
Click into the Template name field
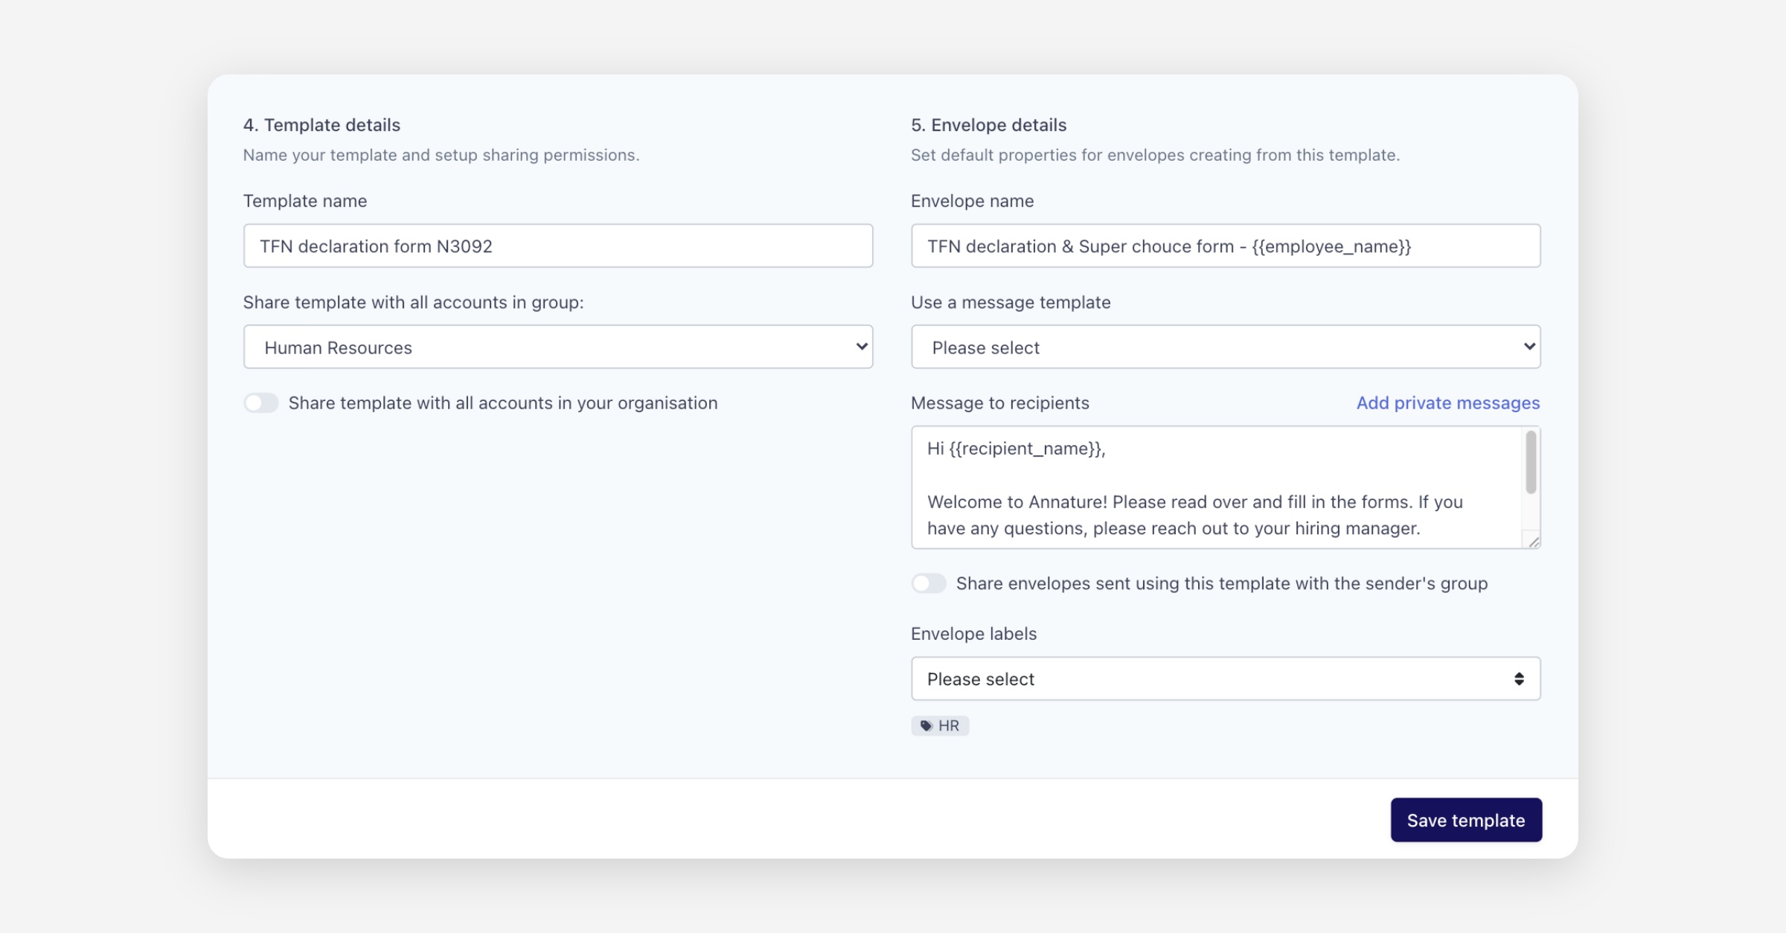click(x=557, y=246)
